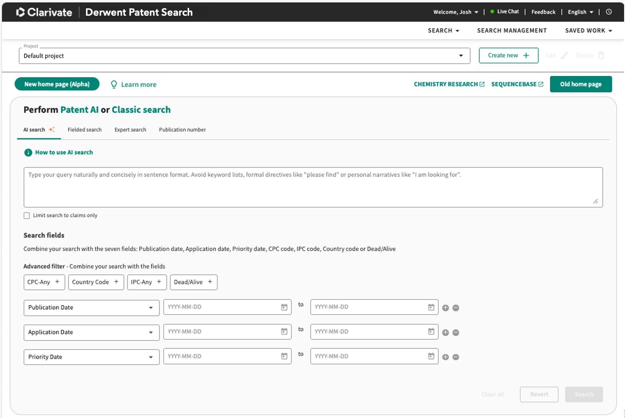Add the CPC-Any filter

tap(44, 282)
